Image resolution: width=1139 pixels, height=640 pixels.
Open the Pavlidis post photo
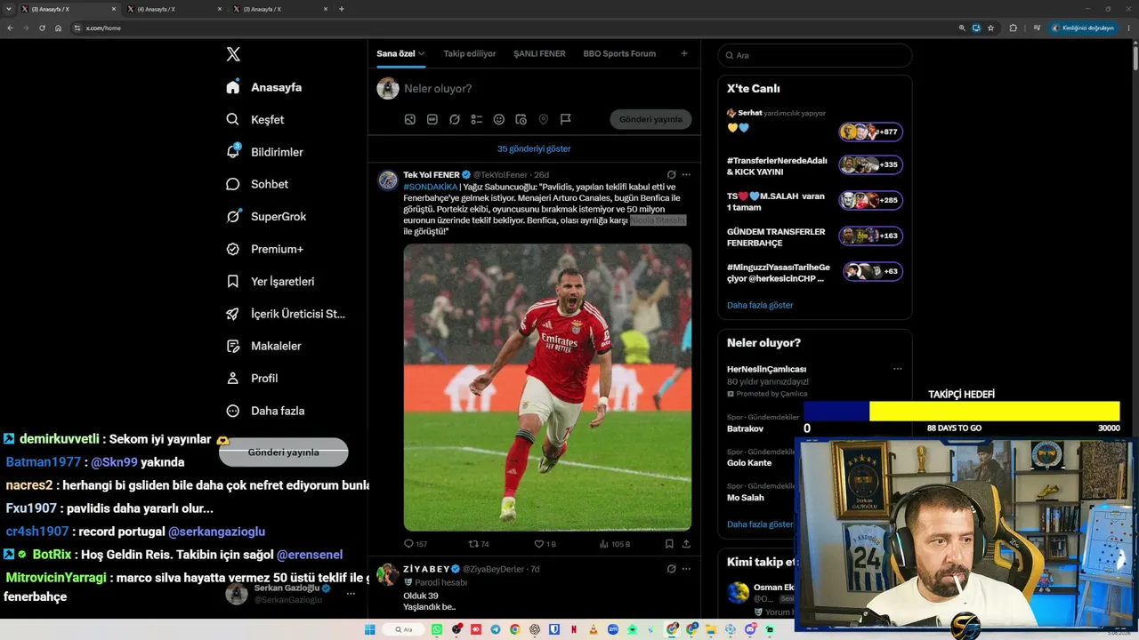pos(547,388)
